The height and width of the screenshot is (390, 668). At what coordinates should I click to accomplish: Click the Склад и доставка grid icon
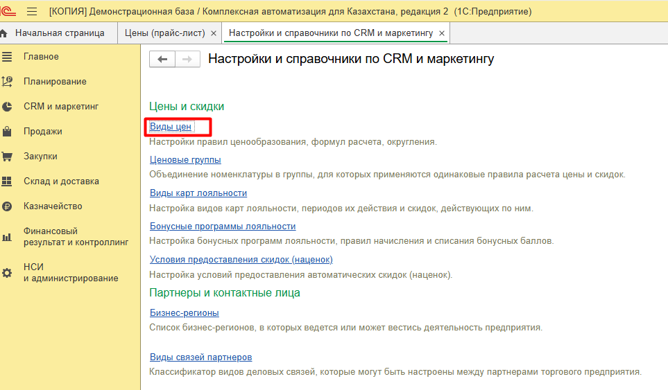(x=7, y=181)
